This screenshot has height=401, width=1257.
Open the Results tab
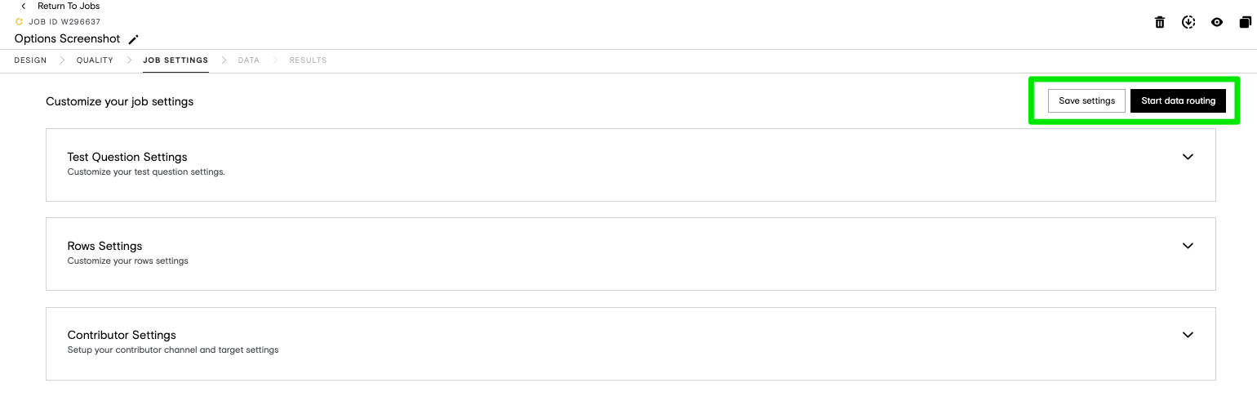308,60
